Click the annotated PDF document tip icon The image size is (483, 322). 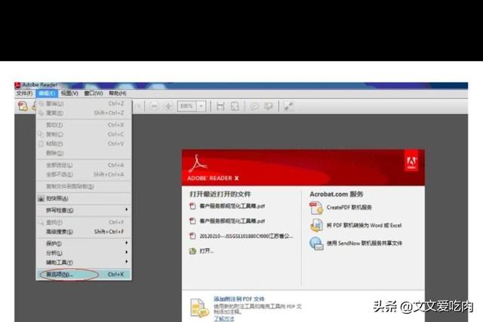click(x=198, y=308)
